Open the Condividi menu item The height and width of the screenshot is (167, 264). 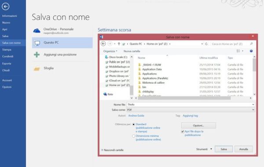(x=8, y=57)
